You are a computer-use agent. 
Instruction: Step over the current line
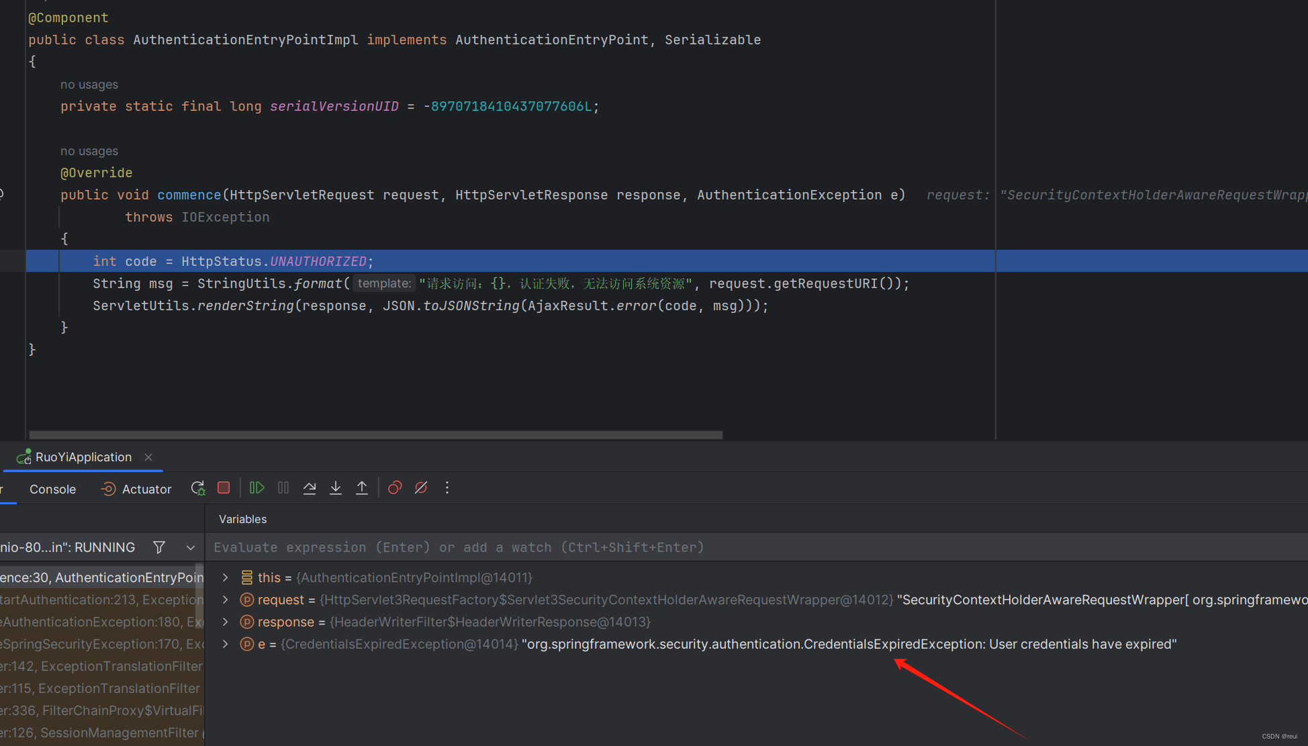click(x=310, y=488)
